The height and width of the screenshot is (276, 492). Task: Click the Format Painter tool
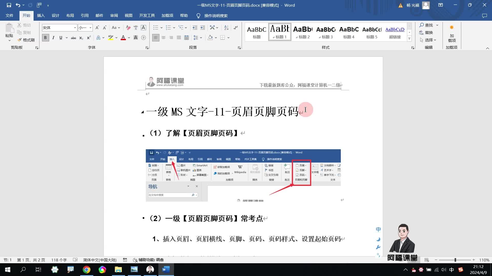click(x=26, y=40)
